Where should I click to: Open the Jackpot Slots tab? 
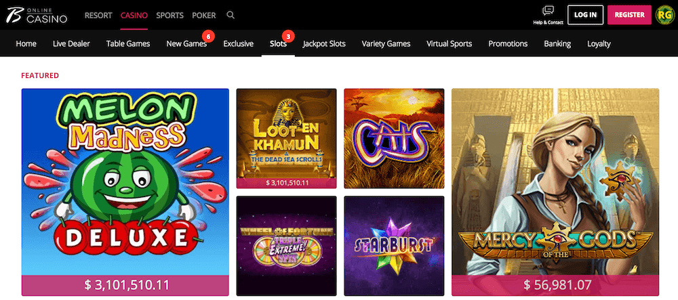pyautogui.click(x=324, y=43)
